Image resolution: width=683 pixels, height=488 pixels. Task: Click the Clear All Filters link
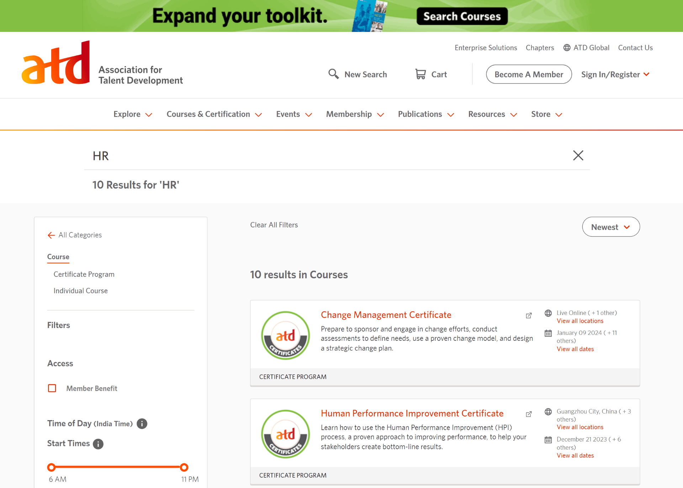coord(274,225)
